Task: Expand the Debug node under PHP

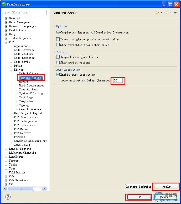Action: (x=11, y=66)
